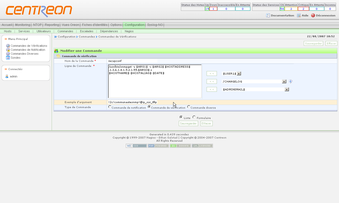
Task: Open the $ADMINEMAIL$ macro dropdown
Action: pos(255,89)
